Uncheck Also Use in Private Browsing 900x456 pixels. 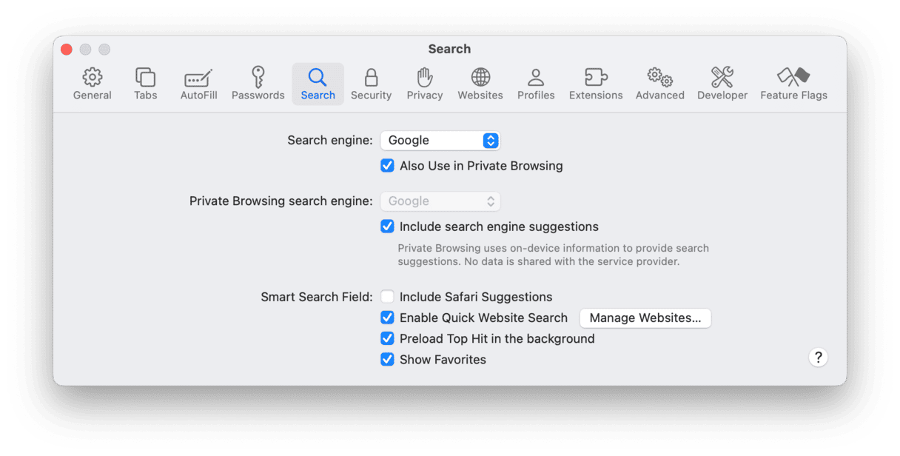387,166
